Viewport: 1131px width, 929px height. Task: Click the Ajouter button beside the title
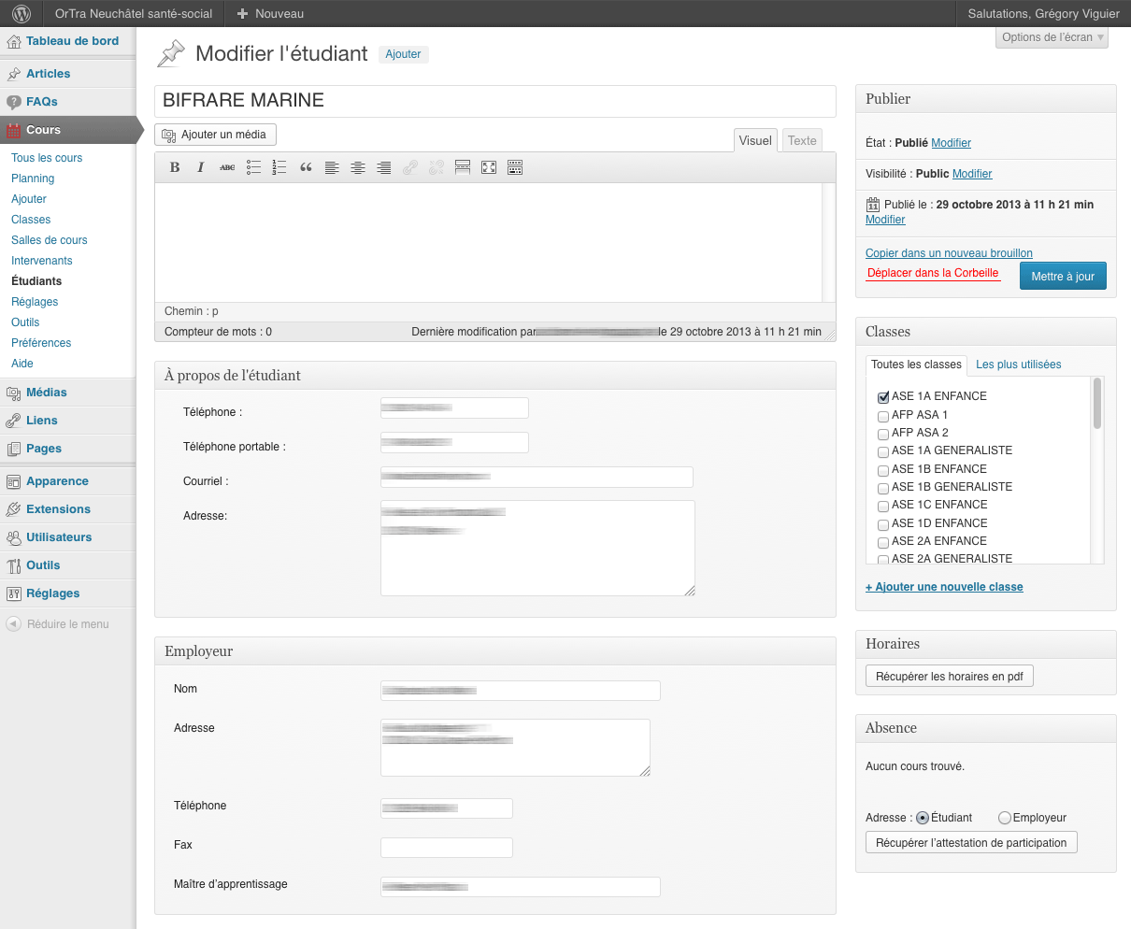click(404, 54)
